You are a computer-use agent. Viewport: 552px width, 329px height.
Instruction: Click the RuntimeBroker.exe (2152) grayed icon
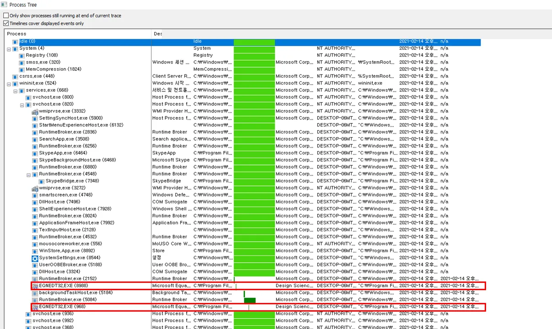(x=35, y=279)
